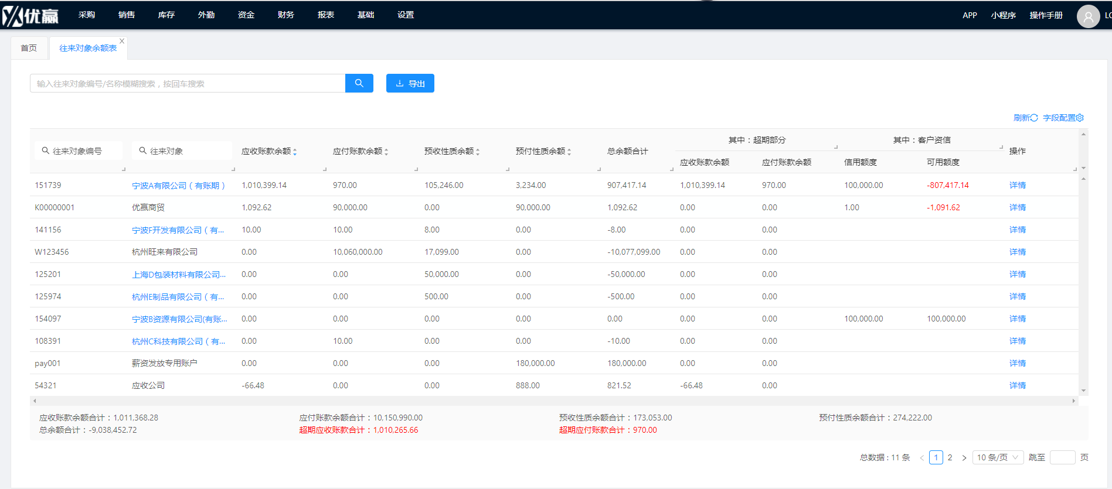Click the 优赢商贸 cell
The image size is (1112, 489).
point(148,207)
